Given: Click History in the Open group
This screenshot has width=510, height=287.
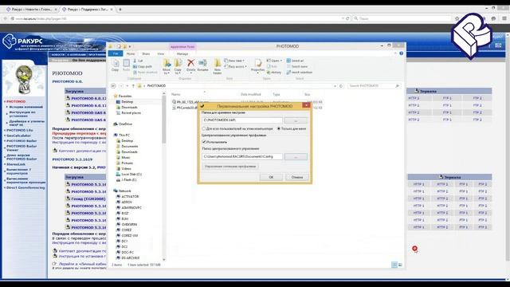Looking at the screenshot, I should 274,73.
